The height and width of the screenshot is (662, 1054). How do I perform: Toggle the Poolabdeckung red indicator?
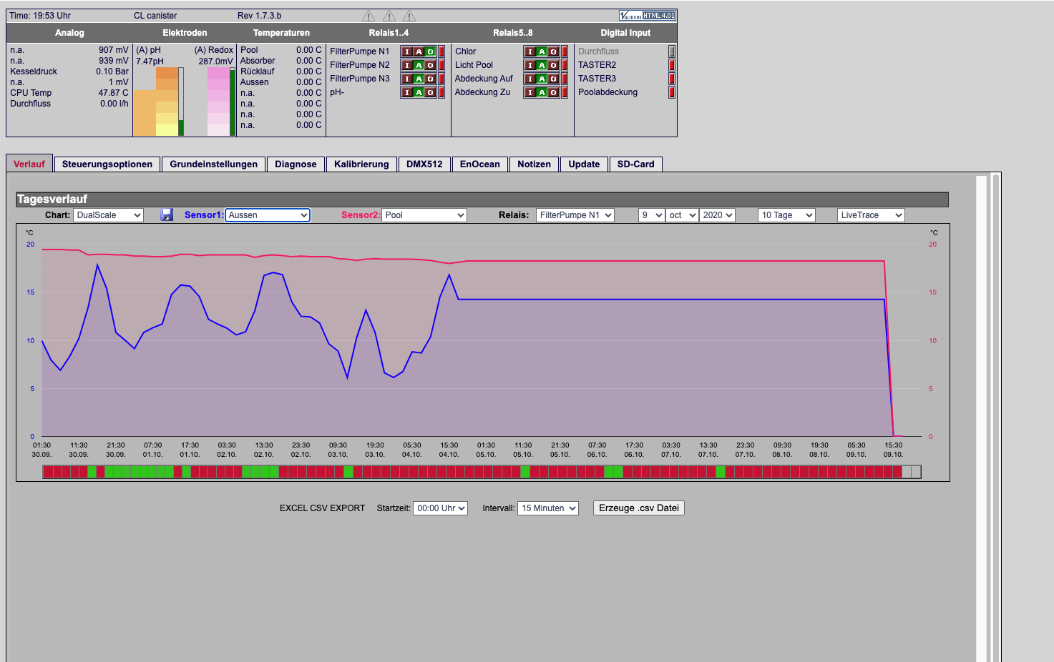(672, 92)
